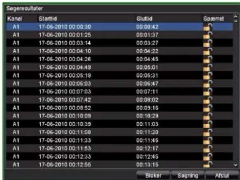Click start time 17-06-2010 00:06:03

click(65, 83)
